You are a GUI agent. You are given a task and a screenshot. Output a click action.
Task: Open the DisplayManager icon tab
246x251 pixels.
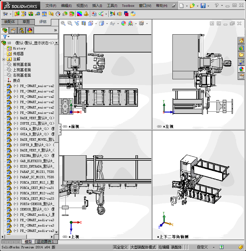pos(30,30)
